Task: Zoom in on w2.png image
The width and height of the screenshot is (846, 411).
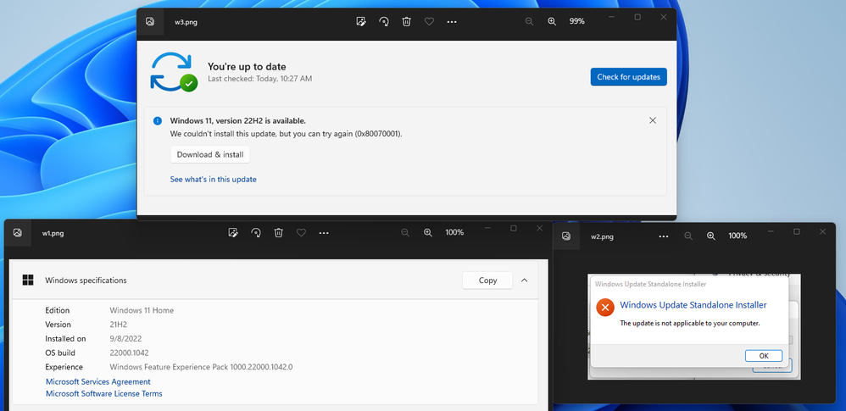Action: 711,236
